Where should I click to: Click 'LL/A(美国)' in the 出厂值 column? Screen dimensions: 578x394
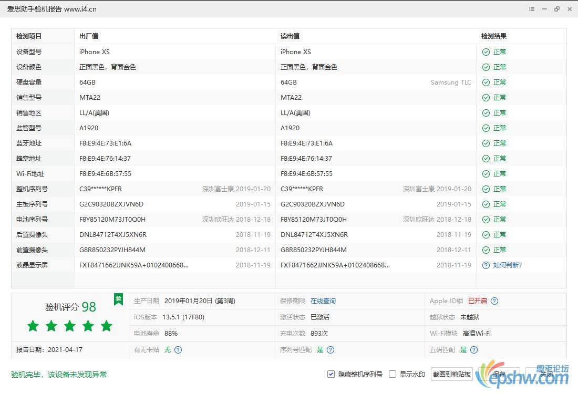pyautogui.click(x=94, y=113)
